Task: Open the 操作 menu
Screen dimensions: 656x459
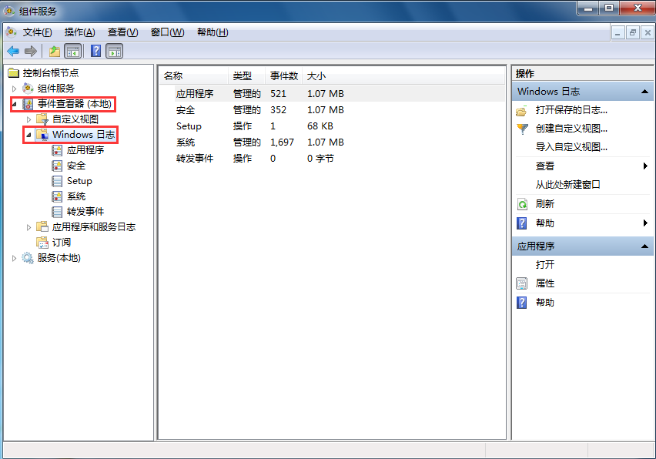Action: [79, 32]
